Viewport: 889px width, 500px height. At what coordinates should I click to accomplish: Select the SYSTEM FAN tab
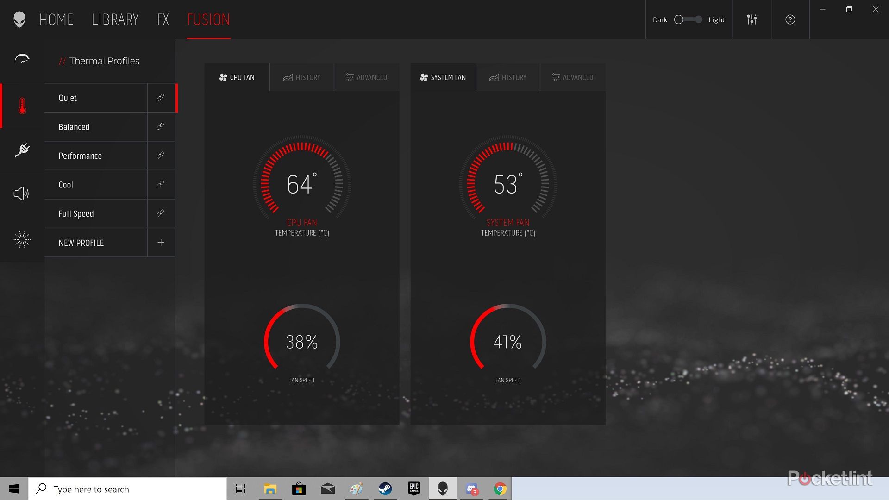point(443,77)
